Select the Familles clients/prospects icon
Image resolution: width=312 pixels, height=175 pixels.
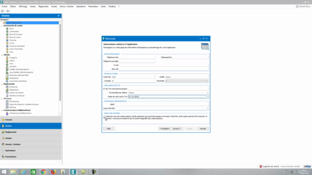click(7, 70)
